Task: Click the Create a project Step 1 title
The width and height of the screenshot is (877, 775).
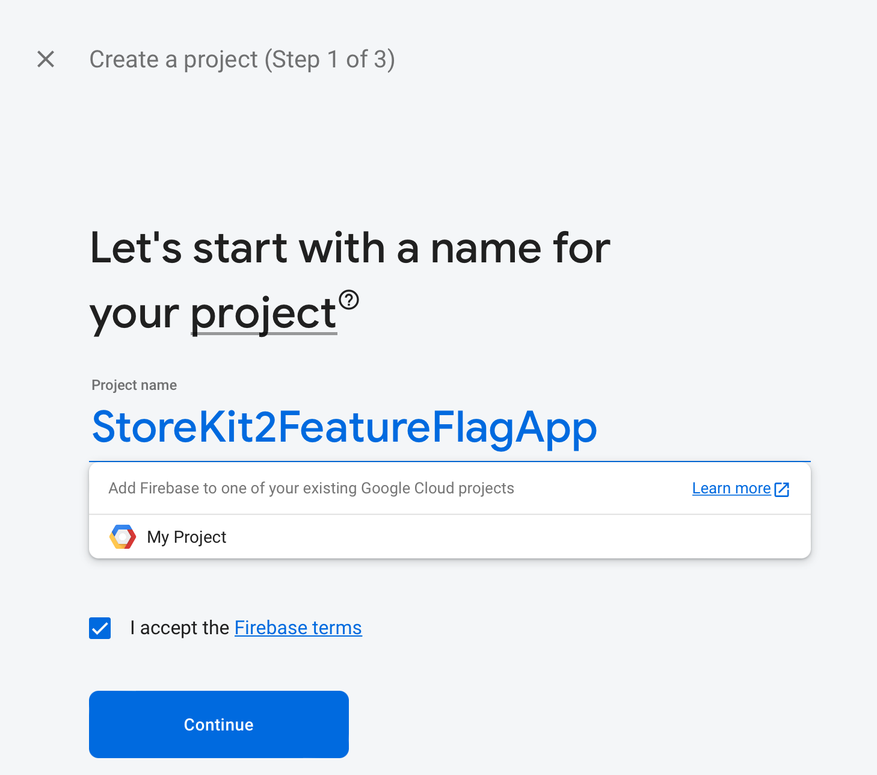Action: pos(242,60)
